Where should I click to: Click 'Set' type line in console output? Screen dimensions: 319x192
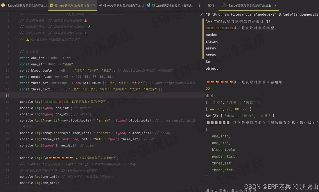(x=209, y=62)
